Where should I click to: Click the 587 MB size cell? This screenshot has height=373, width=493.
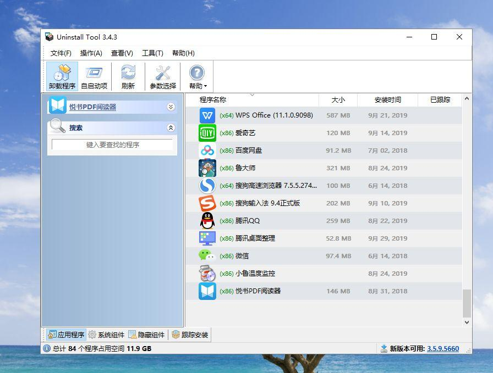338,115
